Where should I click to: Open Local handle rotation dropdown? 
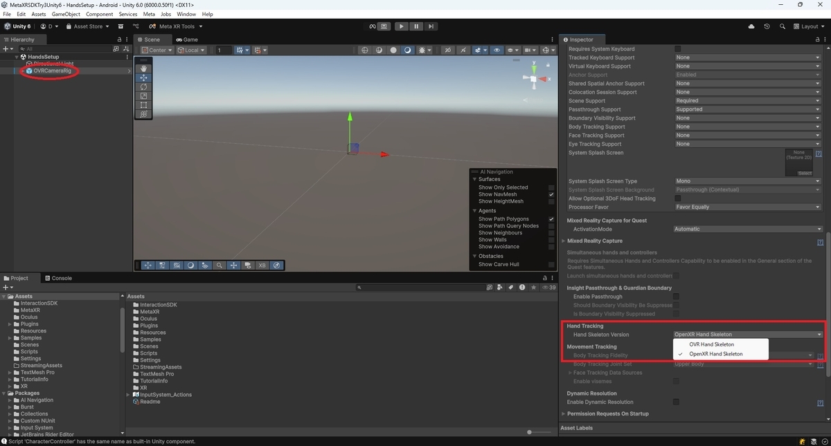191,50
